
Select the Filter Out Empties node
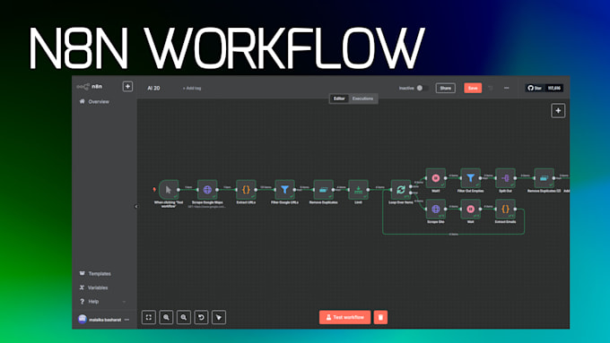[x=470, y=178]
